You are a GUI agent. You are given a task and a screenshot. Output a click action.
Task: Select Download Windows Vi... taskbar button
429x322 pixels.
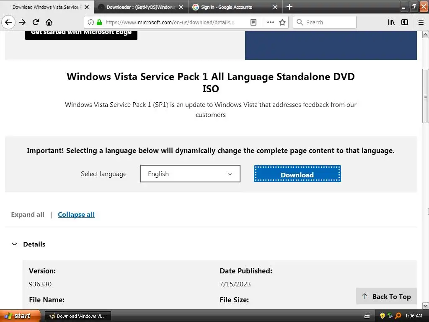[x=78, y=316]
